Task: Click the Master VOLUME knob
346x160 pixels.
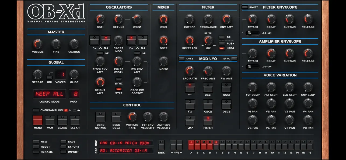Action: (x=38, y=44)
